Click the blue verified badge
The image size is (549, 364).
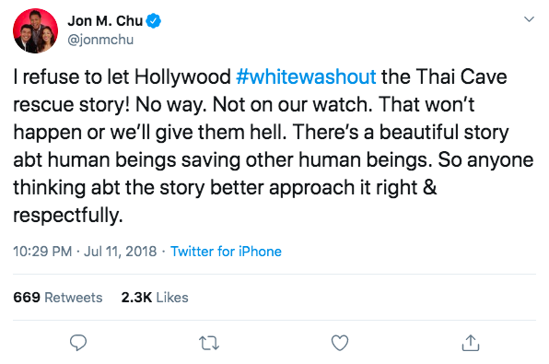153,20
